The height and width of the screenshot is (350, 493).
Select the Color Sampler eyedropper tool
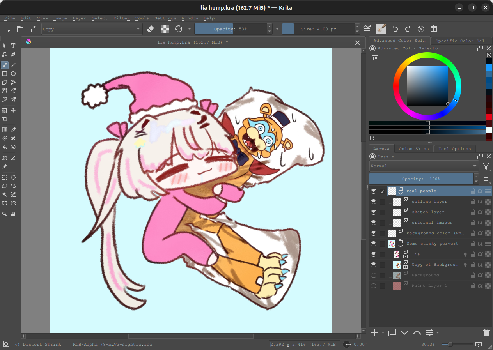tap(13, 130)
